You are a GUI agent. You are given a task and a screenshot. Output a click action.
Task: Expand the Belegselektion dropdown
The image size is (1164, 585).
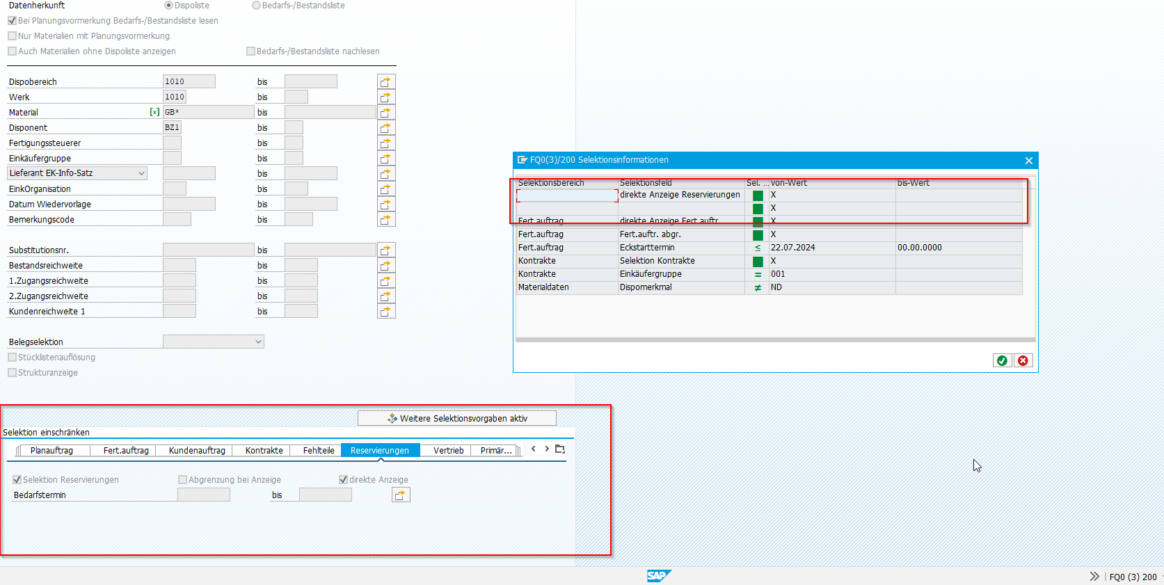pyautogui.click(x=258, y=342)
